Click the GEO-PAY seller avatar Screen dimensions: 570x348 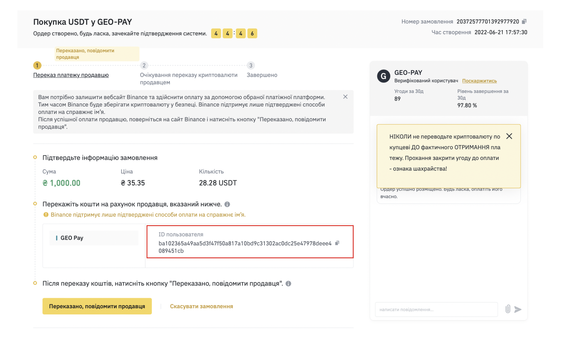pos(384,76)
